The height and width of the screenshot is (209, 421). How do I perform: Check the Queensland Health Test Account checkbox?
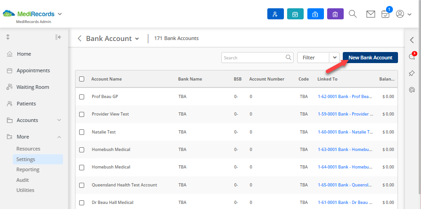81,185
